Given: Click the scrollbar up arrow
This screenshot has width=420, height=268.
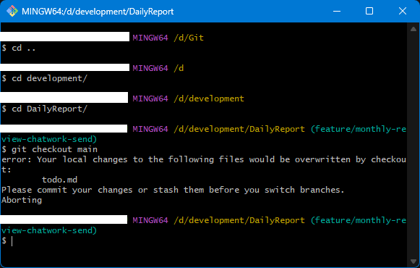Looking at the screenshot, I should [413, 29].
